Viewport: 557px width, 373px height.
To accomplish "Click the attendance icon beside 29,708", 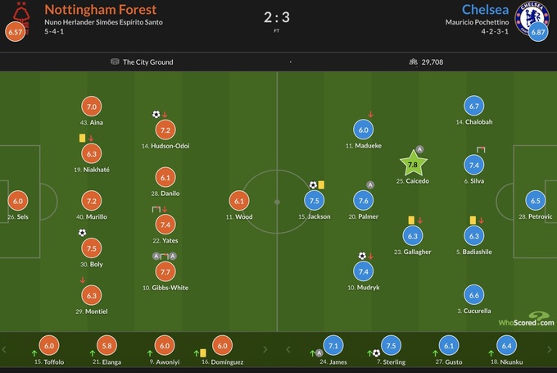I will click(412, 61).
